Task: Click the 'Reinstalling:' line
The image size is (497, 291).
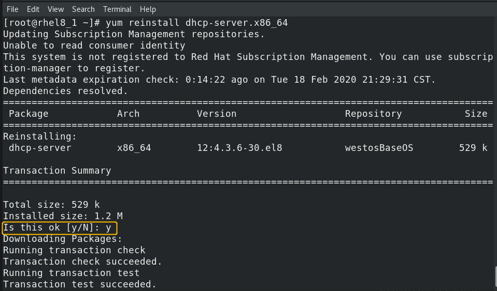Action: coord(40,136)
